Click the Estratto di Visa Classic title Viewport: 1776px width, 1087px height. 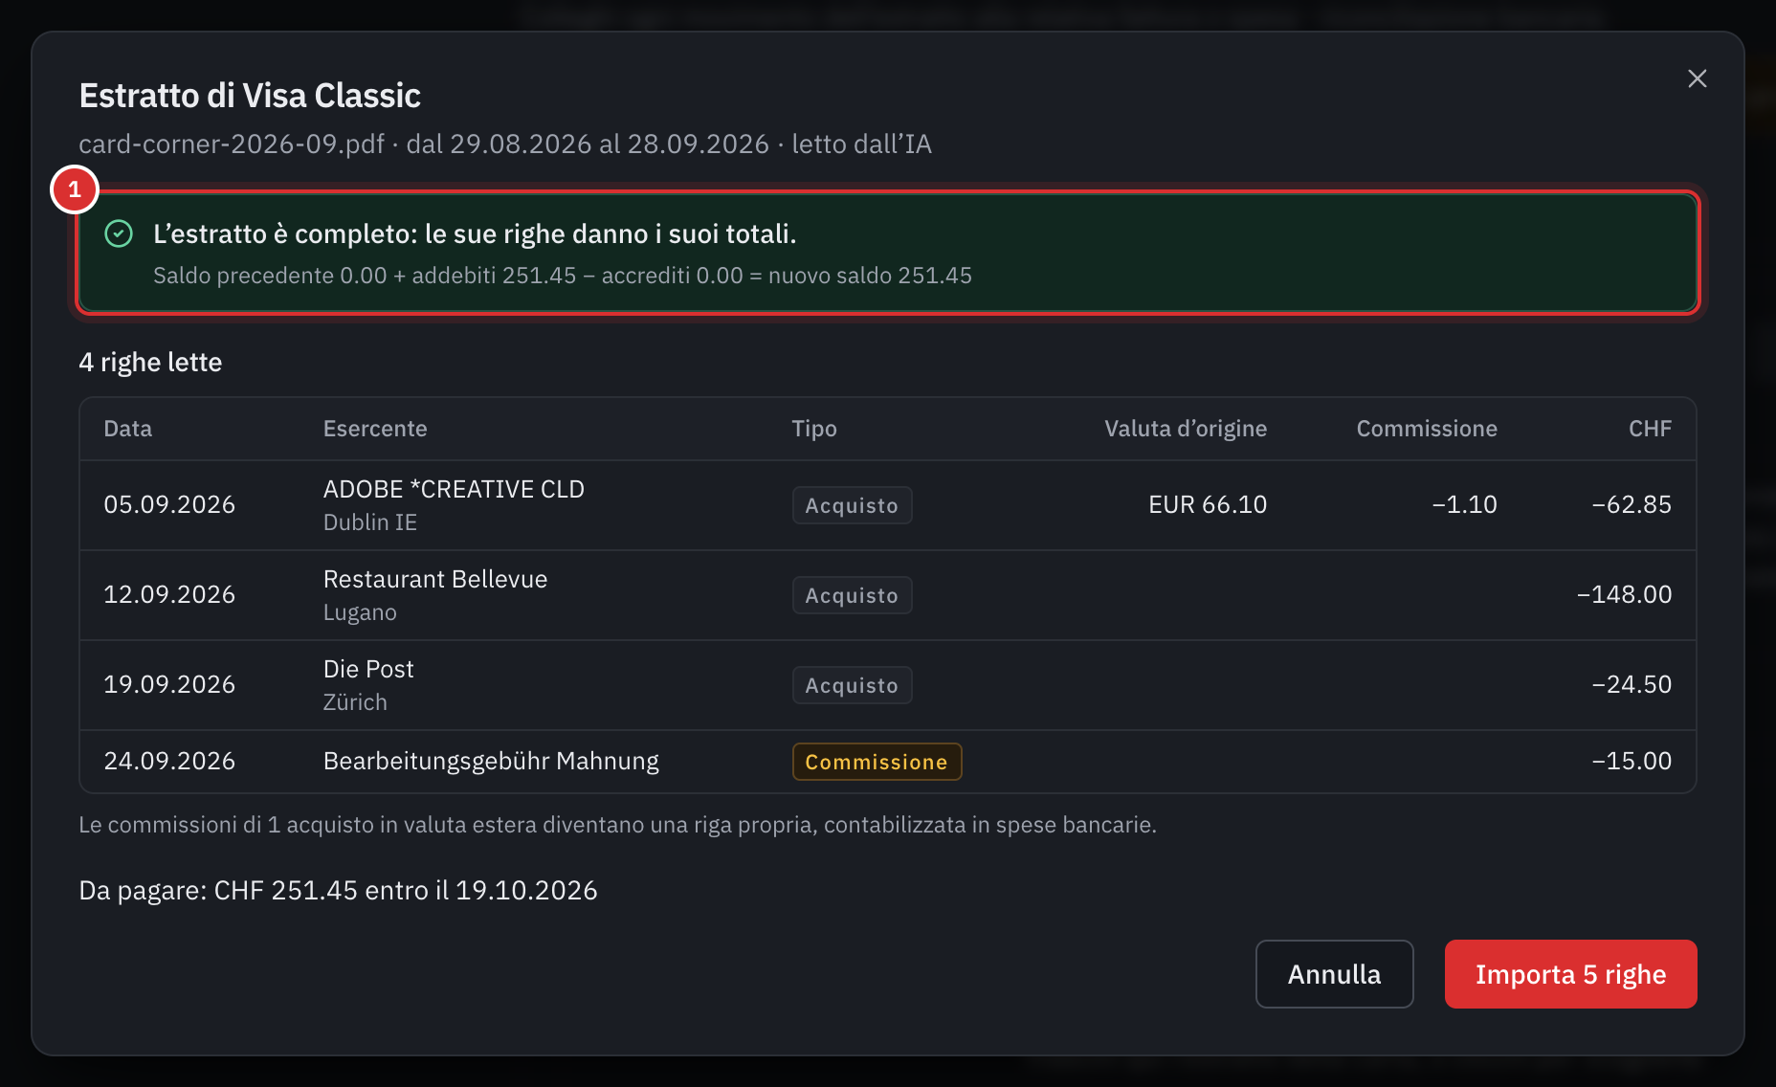250,96
